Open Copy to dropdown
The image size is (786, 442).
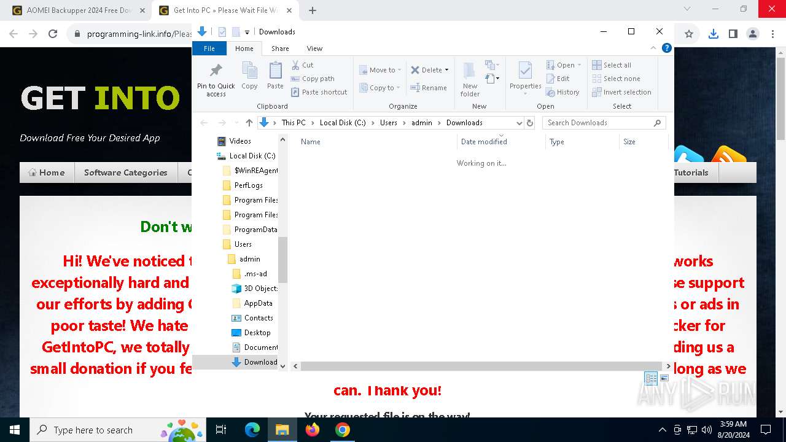point(380,88)
